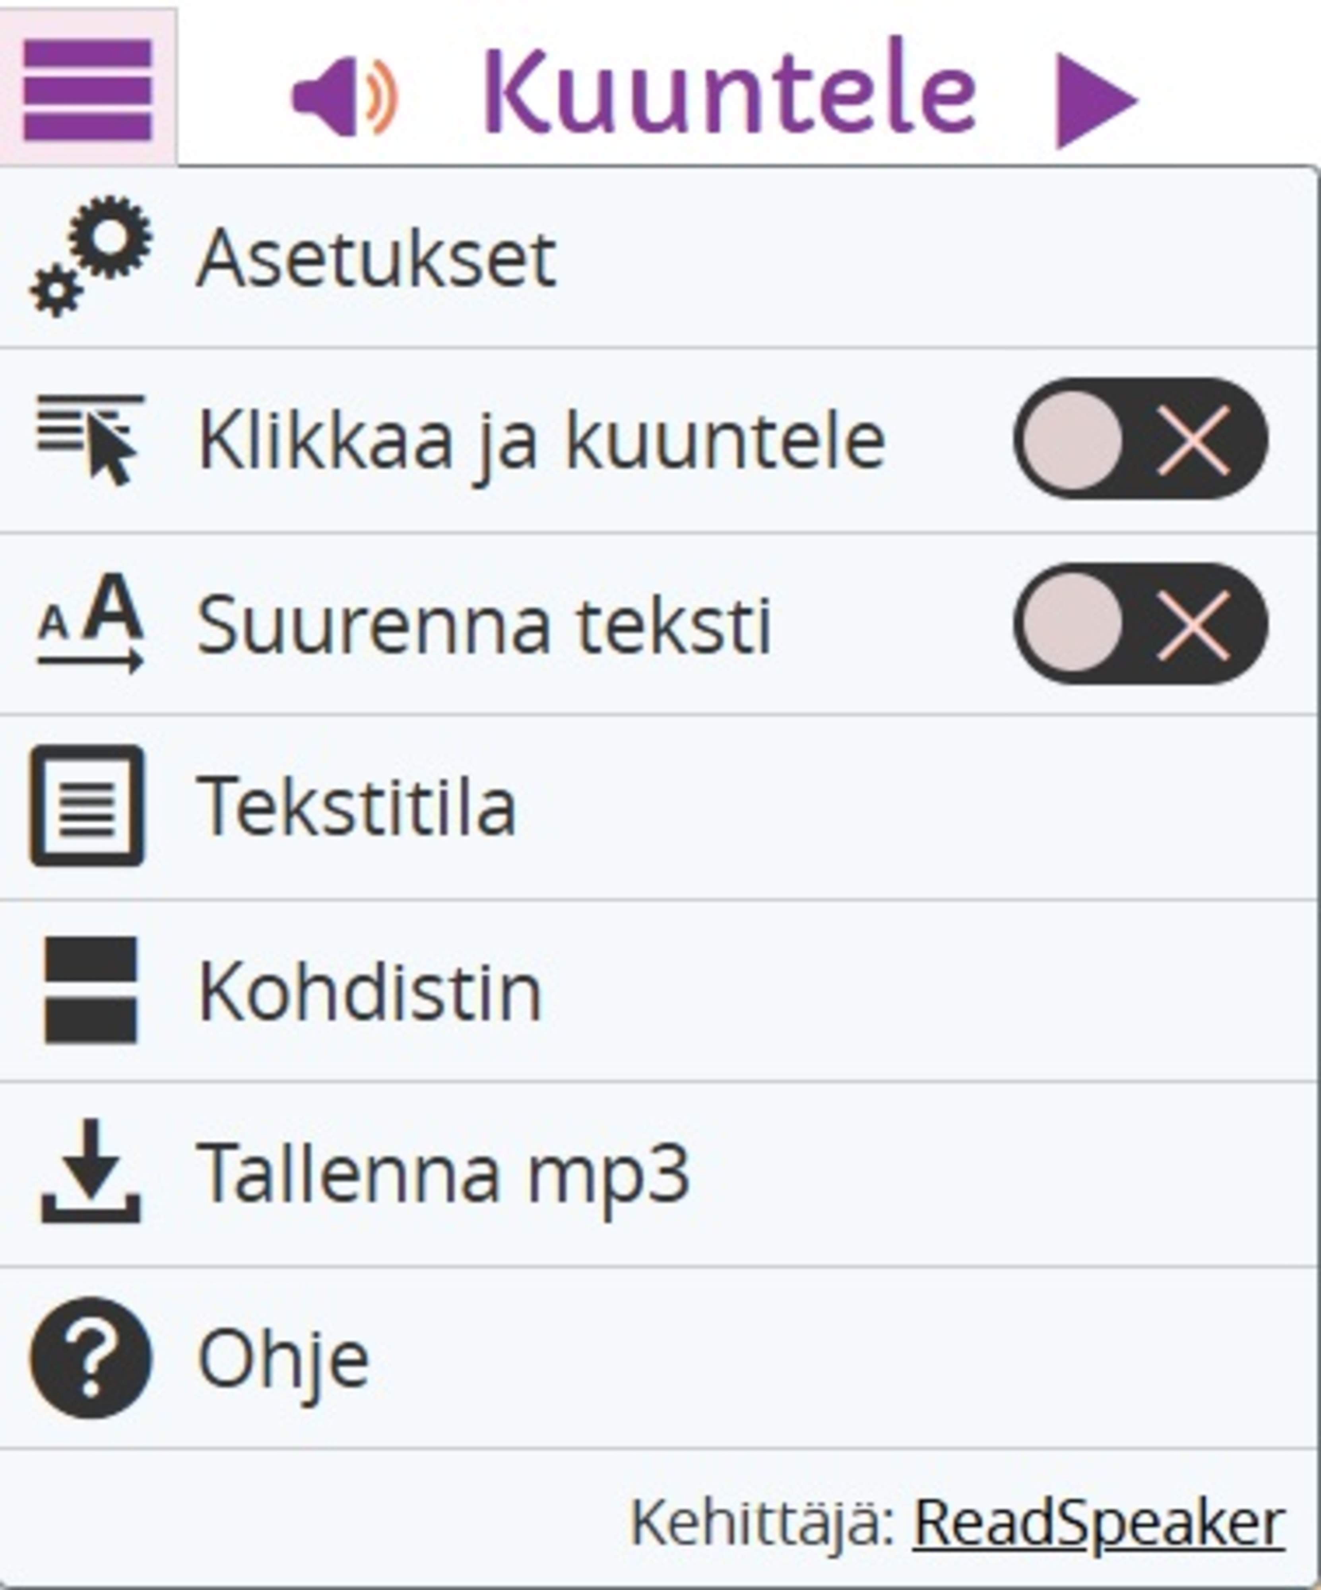Screen dimensions: 1321x1590
Task: Enable the Klikkaa ja kuuntele switch
Action: (1141, 439)
